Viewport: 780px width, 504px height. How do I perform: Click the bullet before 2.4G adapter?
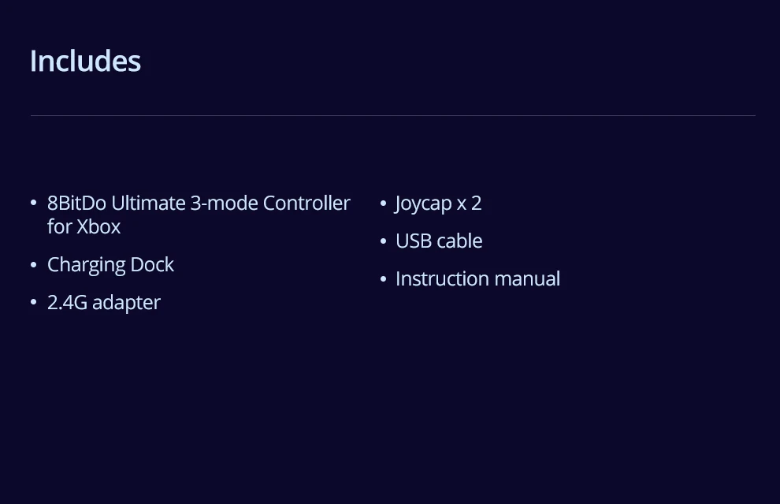click(34, 303)
